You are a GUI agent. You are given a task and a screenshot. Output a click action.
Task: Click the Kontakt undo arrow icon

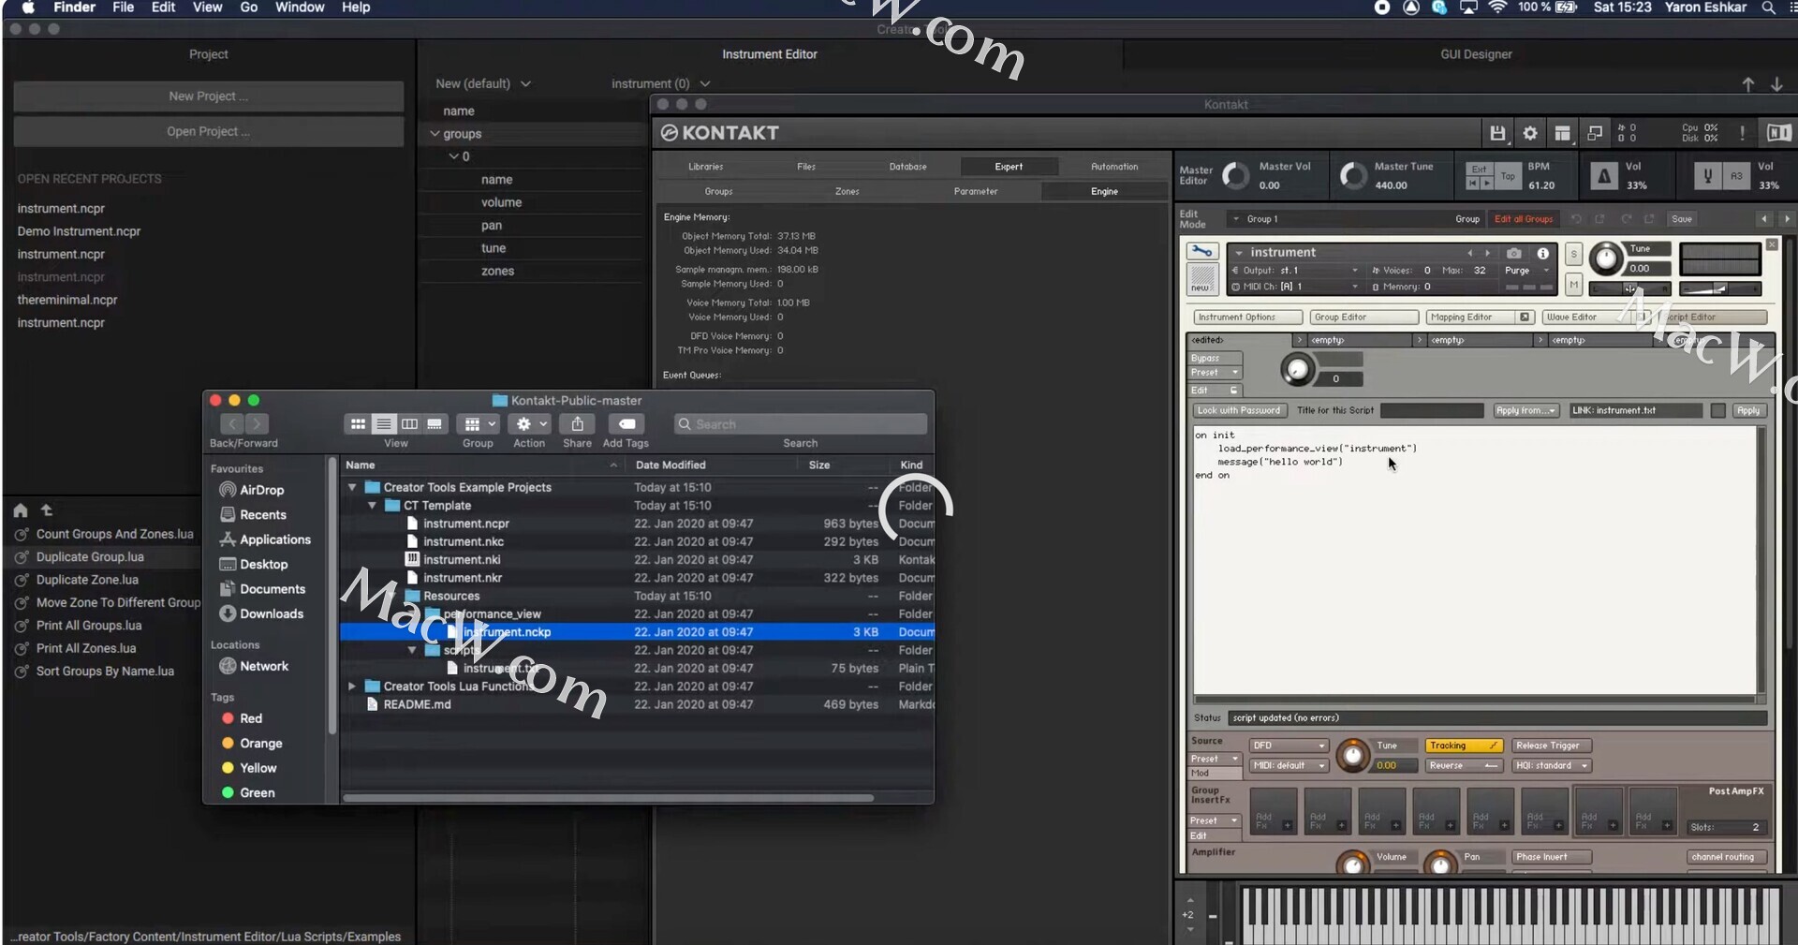[x=1576, y=219]
